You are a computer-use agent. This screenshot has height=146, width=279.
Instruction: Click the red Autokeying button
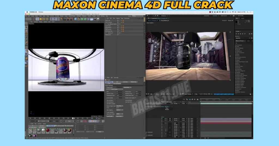tap(86, 121)
